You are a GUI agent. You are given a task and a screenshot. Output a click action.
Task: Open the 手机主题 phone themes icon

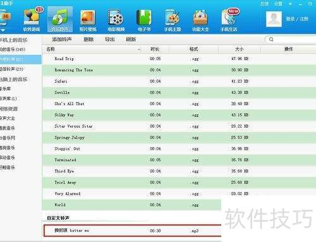[173, 20]
